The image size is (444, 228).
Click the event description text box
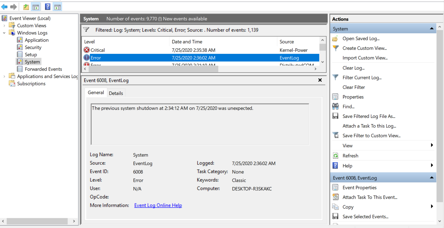(200, 124)
